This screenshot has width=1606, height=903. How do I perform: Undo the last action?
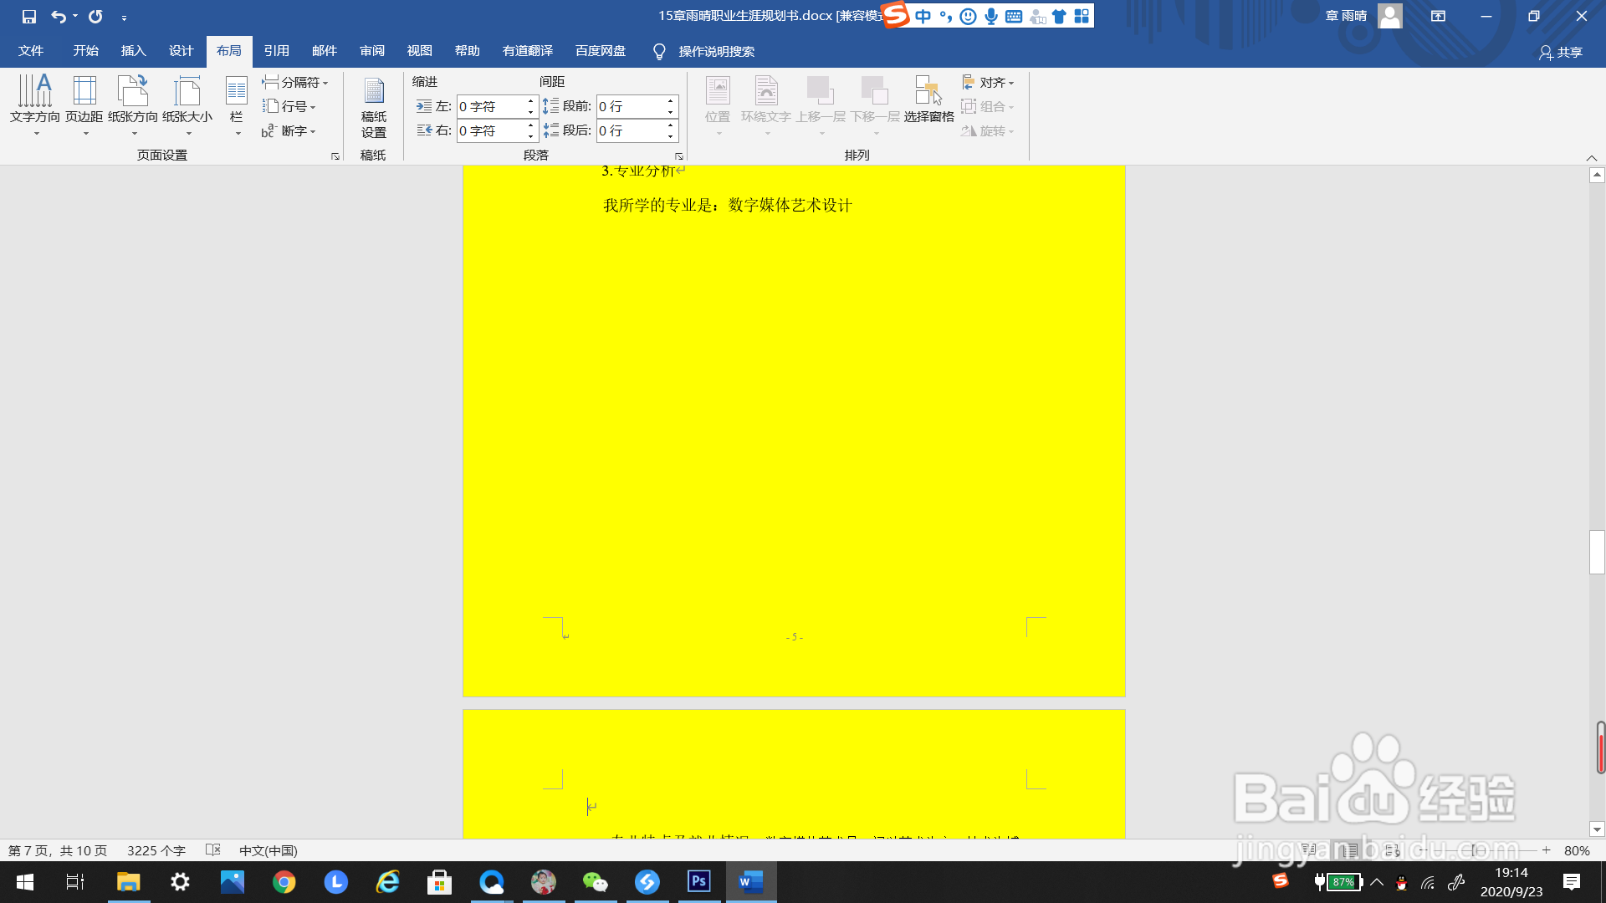coord(59,17)
